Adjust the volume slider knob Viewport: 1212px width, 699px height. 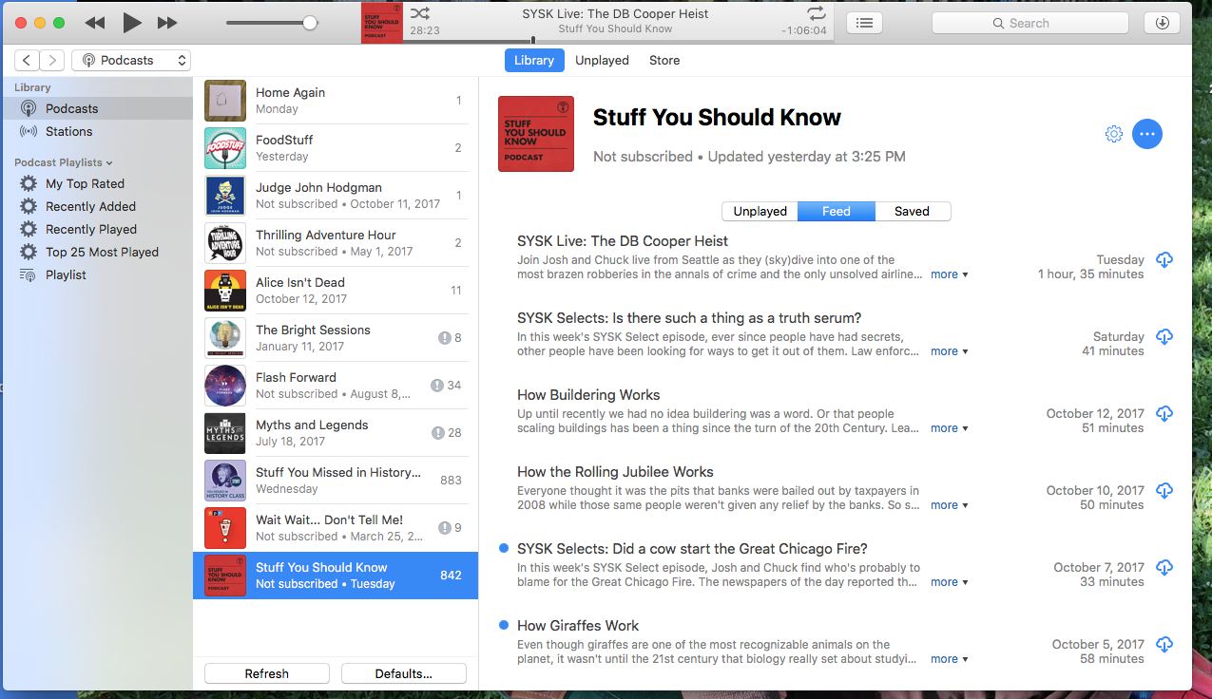(310, 23)
